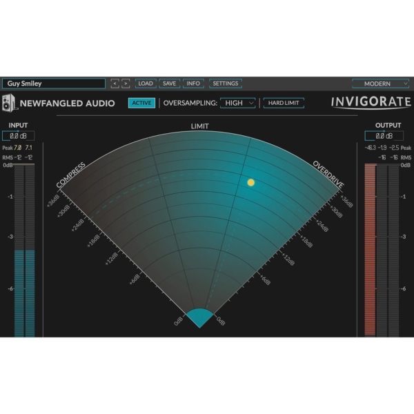Click the OUTPUT section label

click(388, 126)
